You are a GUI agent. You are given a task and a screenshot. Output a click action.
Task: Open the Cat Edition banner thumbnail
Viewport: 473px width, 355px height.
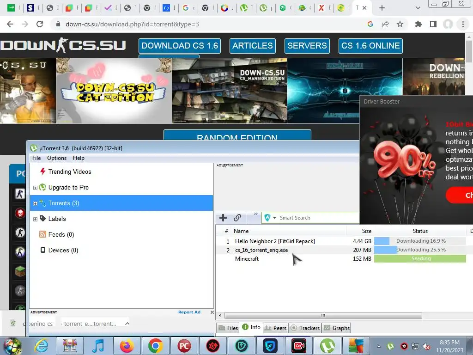coord(114,91)
